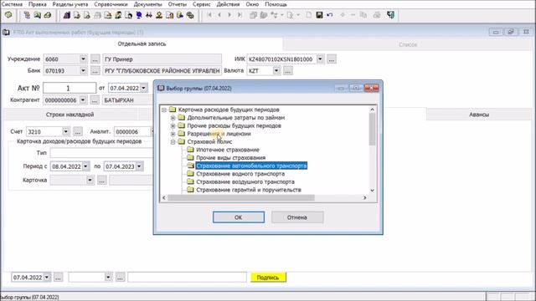Open the Период с 08.04.2022 date dropdown
This screenshot has height=301, width=536.
[85, 166]
